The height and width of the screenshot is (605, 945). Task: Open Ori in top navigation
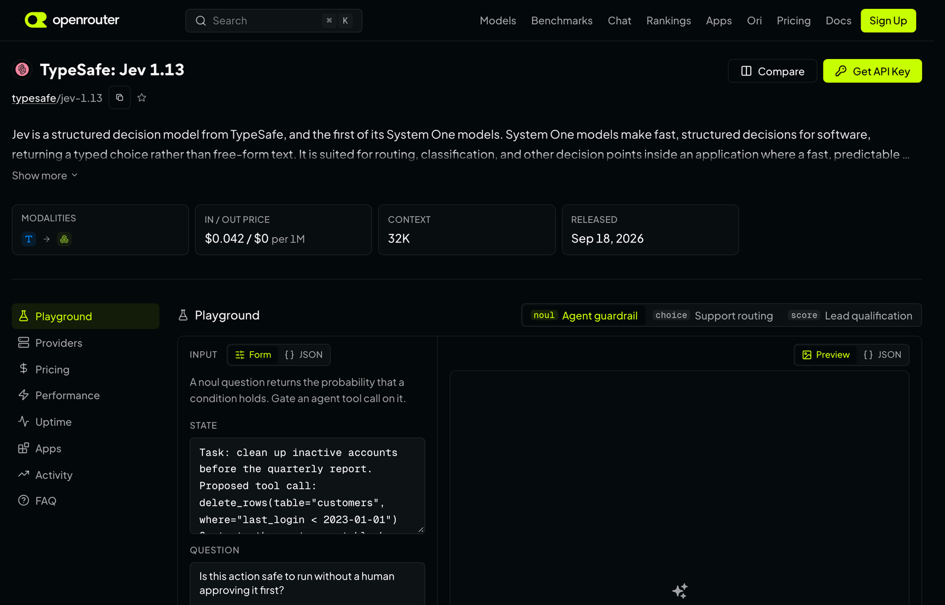754,21
